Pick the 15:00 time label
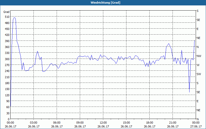The width and height of the screenshot is (206, 129). pos(126,123)
